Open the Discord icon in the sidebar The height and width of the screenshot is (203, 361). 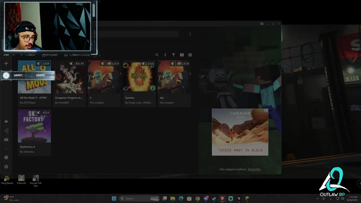(x=6, y=140)
